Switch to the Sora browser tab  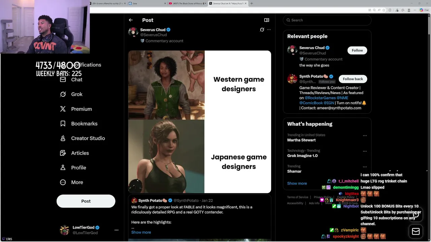[x=147, y=3]
